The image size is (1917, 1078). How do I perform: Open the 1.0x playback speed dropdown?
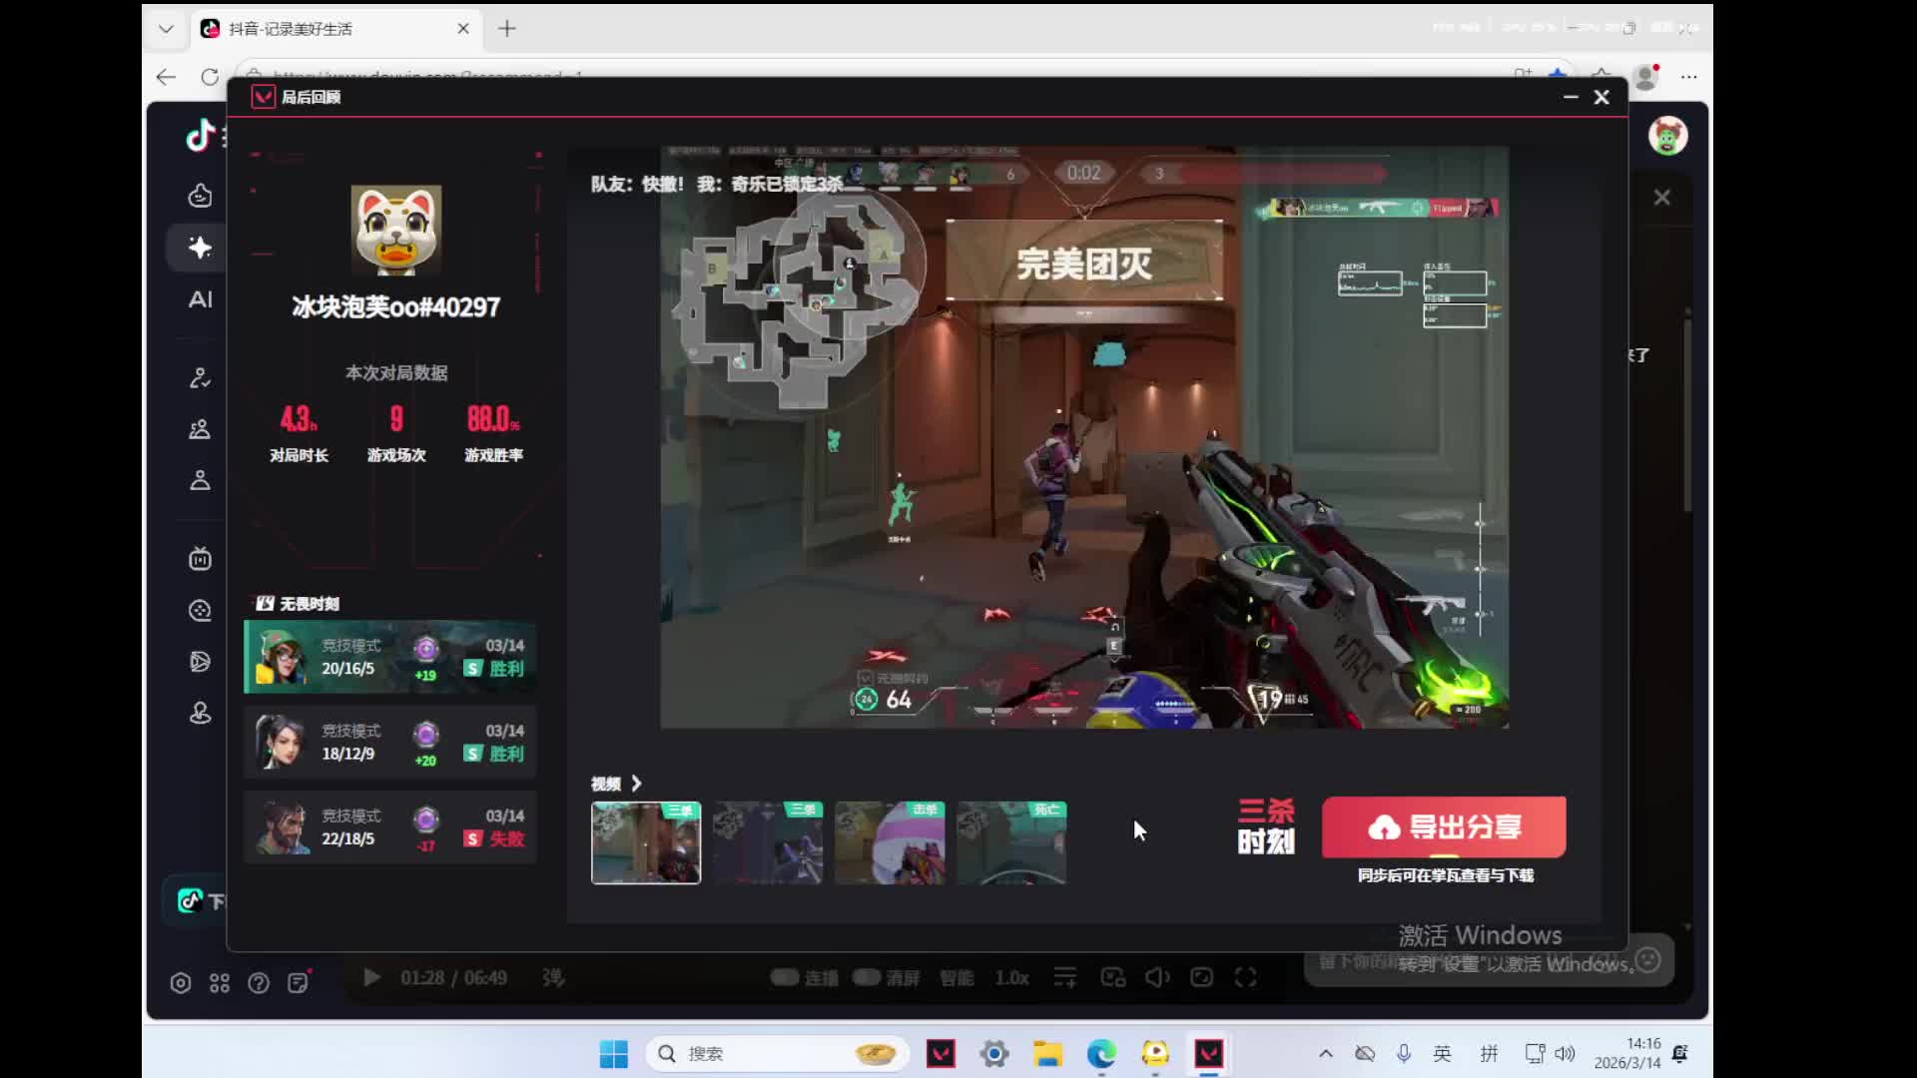pyautogui.click(x=1011, y=977)
